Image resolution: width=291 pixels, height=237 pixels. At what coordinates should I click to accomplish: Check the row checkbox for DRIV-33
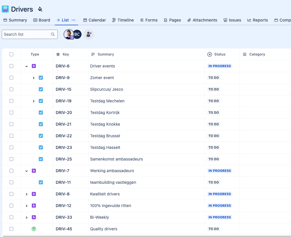(11, 217)
